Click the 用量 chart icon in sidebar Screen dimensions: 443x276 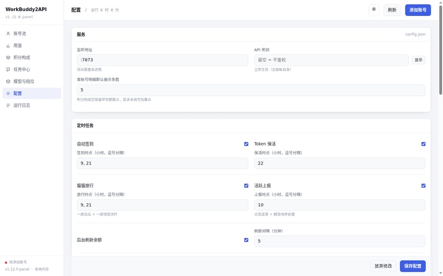pos(8,46)
